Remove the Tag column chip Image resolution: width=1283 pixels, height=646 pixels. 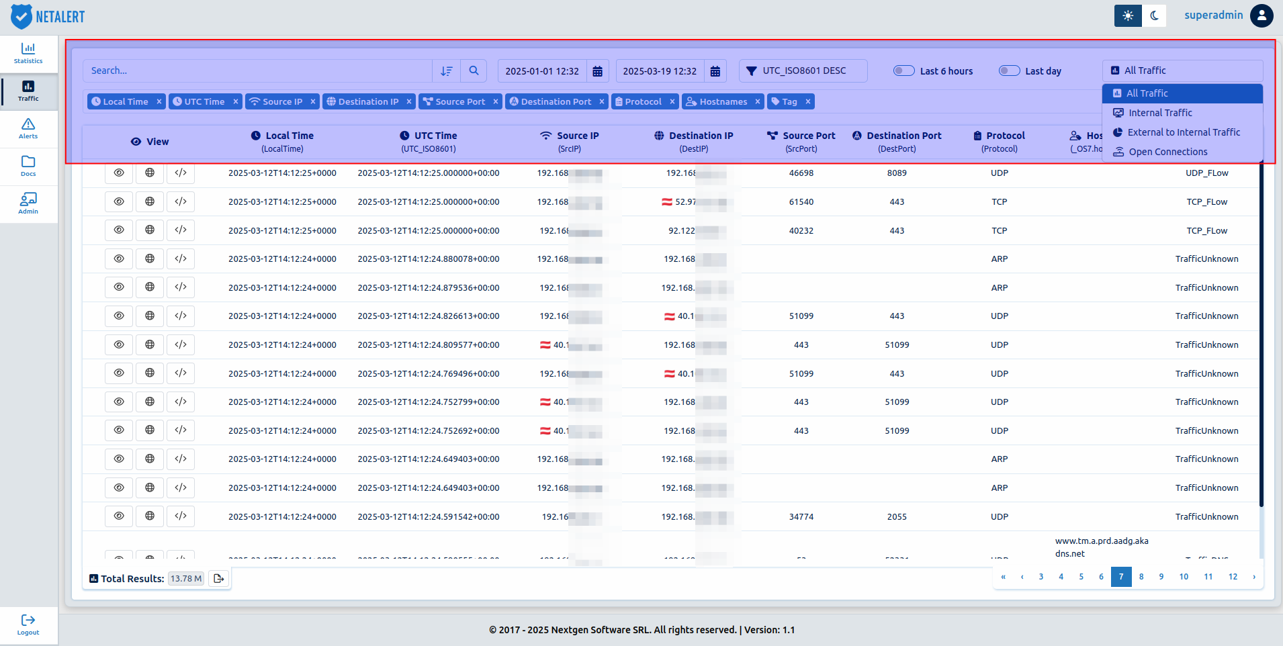click(x=808, y=101)
